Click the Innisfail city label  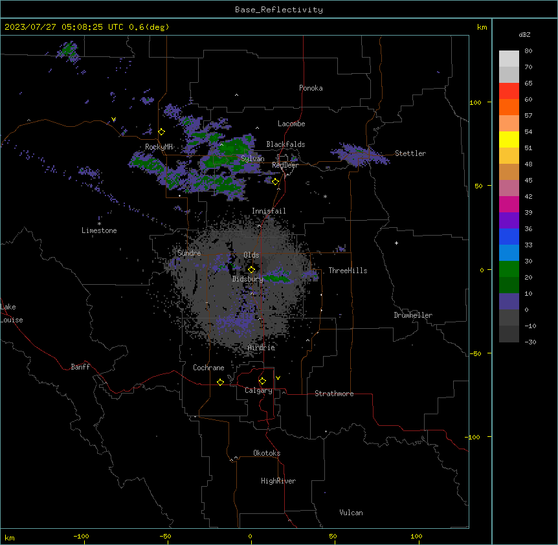(269, 211)
